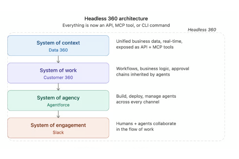Viewport: 239px width, 159px height.
Task: Click the "Customer 360" label
Action: pyautogui.click(x=58, y=77)
